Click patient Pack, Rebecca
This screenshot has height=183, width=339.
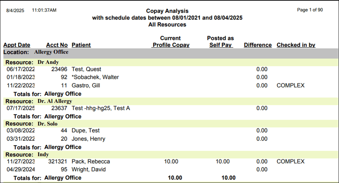pyautogui.click(x=91, y=162)
